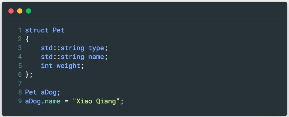This screenshot has height=117, width=289.
Task: Click line number 5 in the gutter
Action: tap(20, 66)
